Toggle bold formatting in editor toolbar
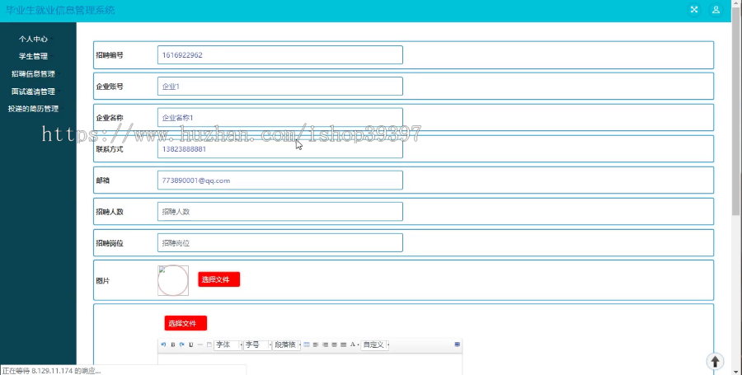The height and width of the screenshot is (375, 742). point(173,345)
